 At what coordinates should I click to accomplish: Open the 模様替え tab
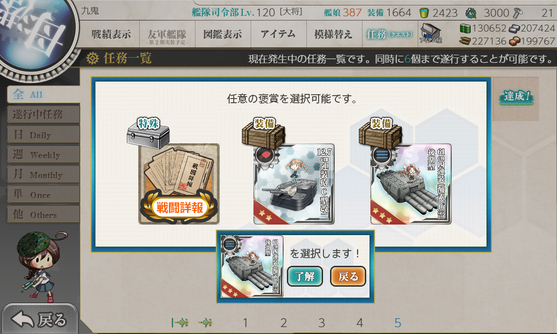pos(333,34)
